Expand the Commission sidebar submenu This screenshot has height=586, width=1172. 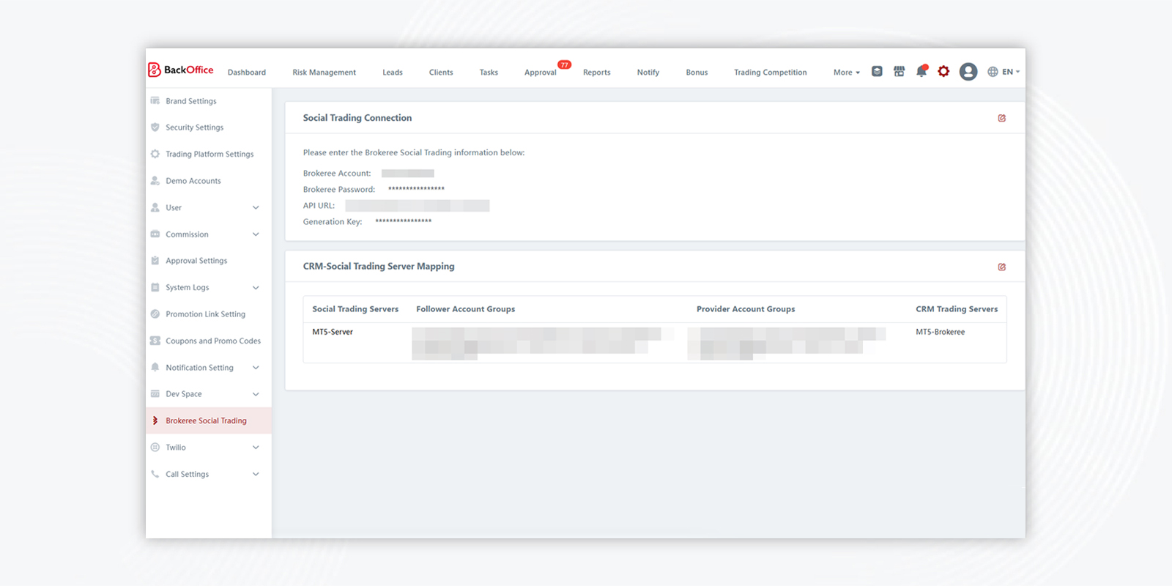click(x=256, y=234)
